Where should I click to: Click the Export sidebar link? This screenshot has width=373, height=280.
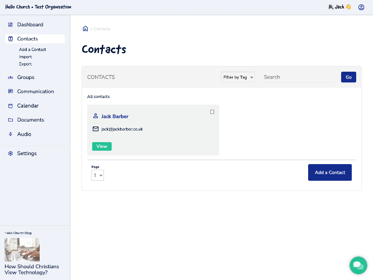pos(26,64)
